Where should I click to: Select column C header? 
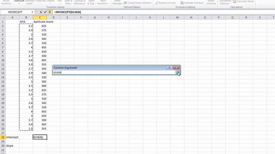(40, 18)
